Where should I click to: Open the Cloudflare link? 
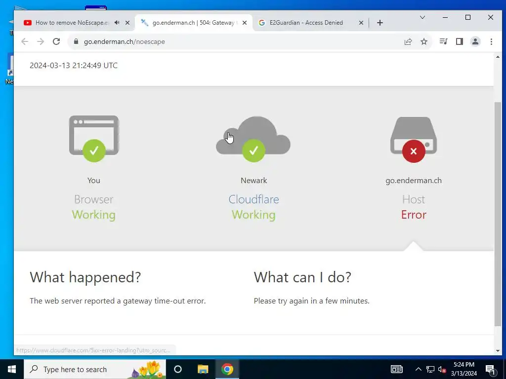tap(253, 199)
